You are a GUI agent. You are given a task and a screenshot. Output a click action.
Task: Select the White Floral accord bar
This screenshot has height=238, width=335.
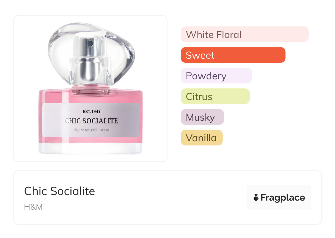tap(244, 34)
